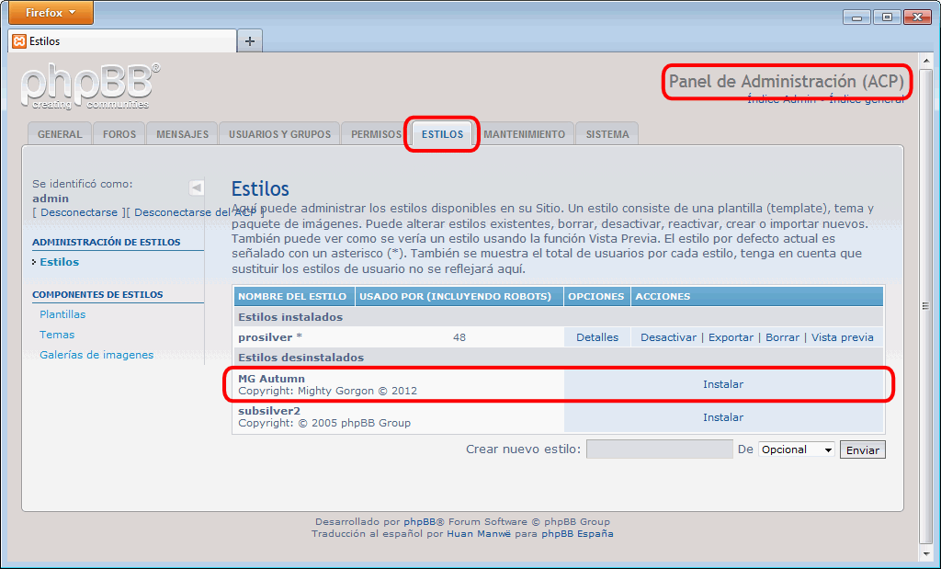
Task: Click the Índice general link
Action: click(867, 99)
